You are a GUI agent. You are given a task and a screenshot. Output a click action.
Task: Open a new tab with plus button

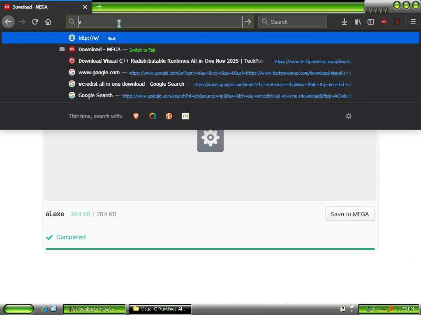point(99,7)
